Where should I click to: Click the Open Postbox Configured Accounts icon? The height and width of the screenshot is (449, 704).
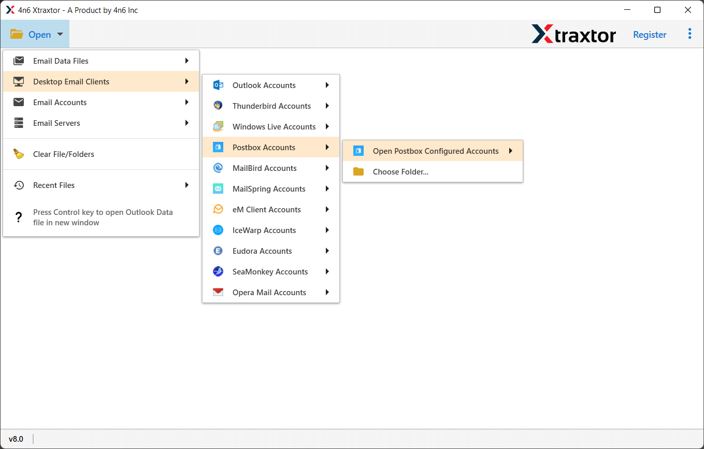(x=358, y=151)
